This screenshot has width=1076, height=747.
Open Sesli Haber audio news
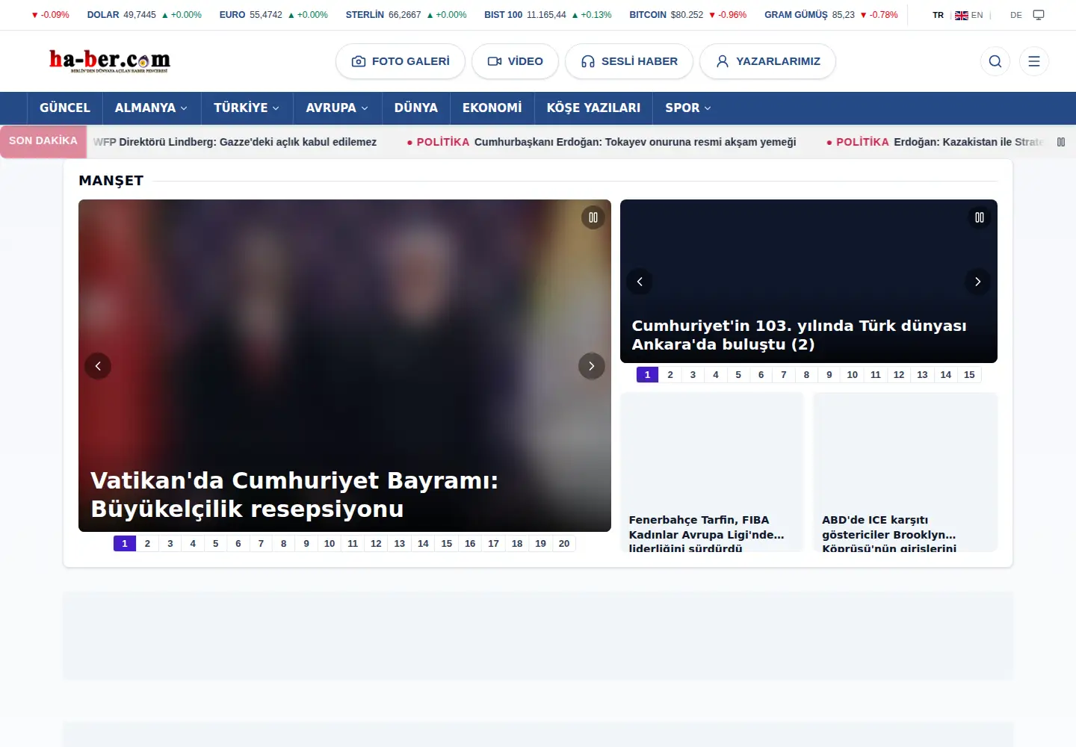629,61
